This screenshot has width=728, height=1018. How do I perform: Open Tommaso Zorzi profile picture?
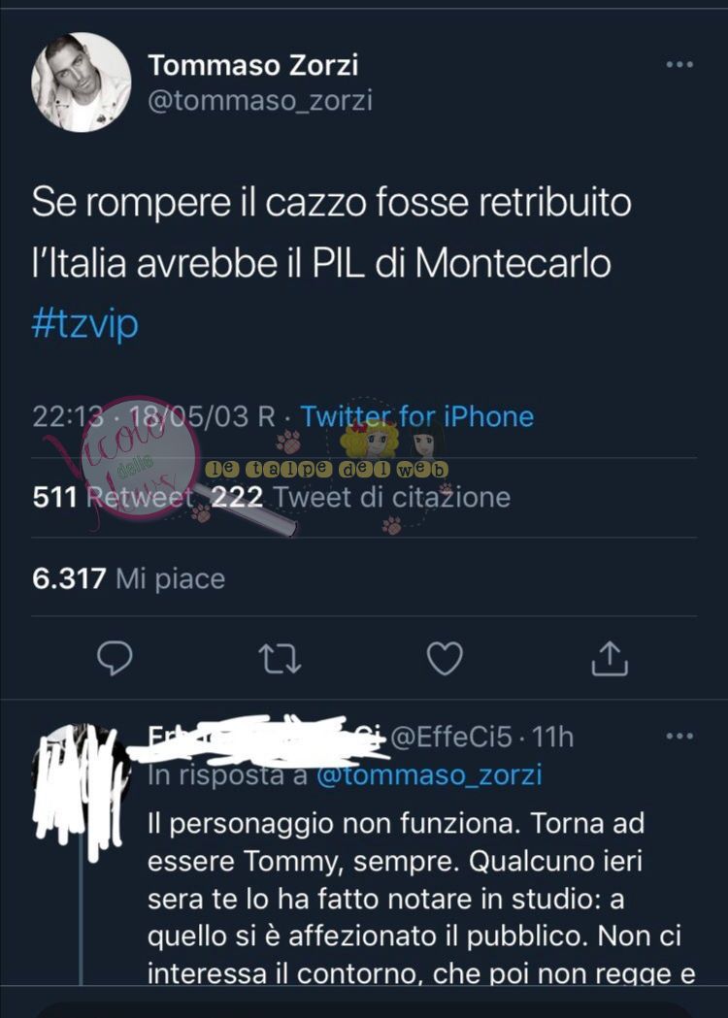click(82, 82)
